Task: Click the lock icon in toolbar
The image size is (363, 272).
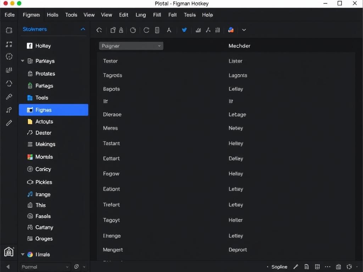Action: point(121,30)
